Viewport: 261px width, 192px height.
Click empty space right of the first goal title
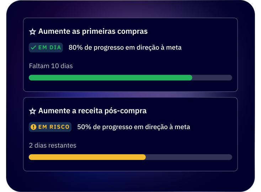coord(192,31)
